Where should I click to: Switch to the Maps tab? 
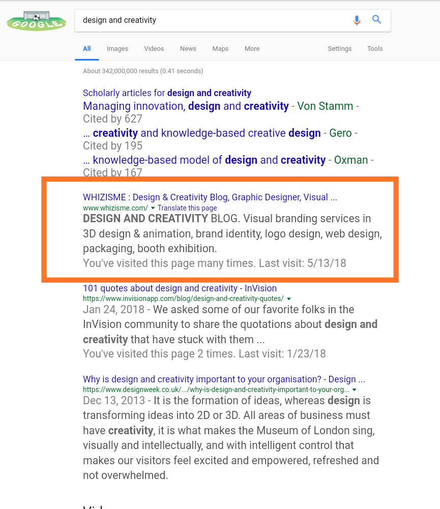click(220, 49)
